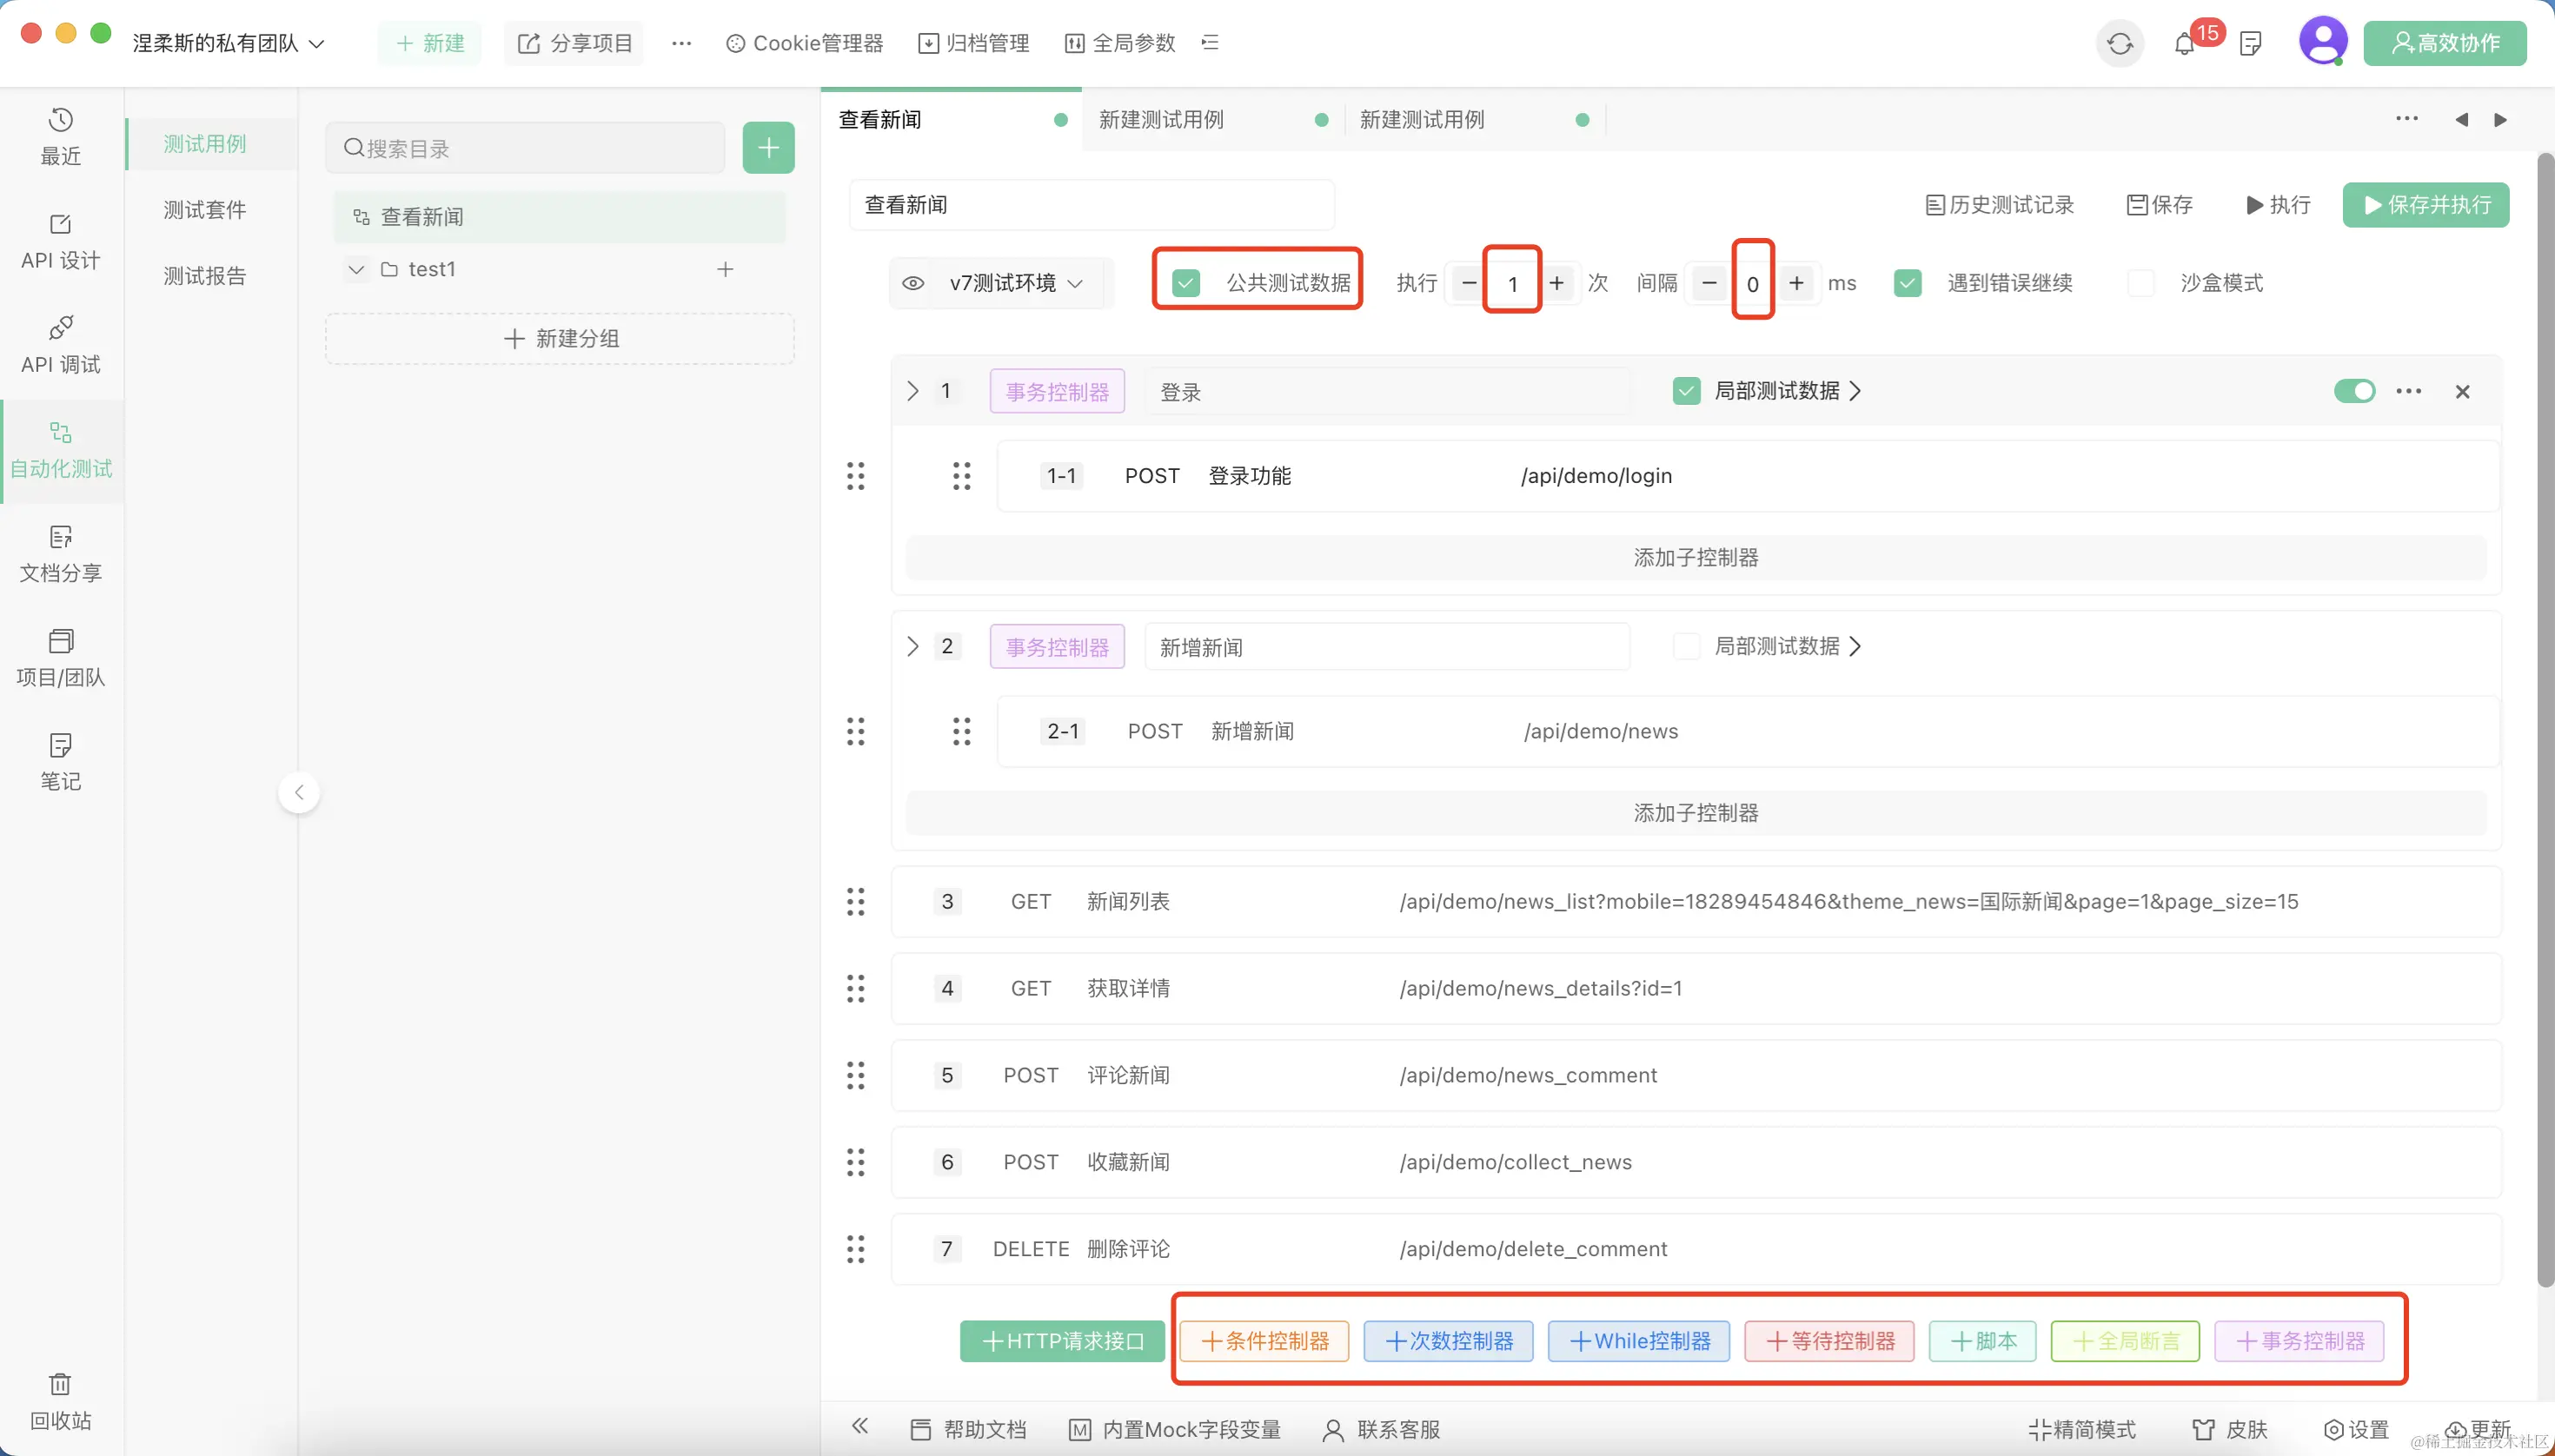Click 保存并执行 button
Image resolution: width=2555 pixels, height=1456 pixels.
pos(2425,205)
